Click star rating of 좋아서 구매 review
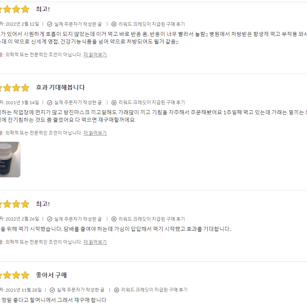307x307 pixels. click(15, 275)
